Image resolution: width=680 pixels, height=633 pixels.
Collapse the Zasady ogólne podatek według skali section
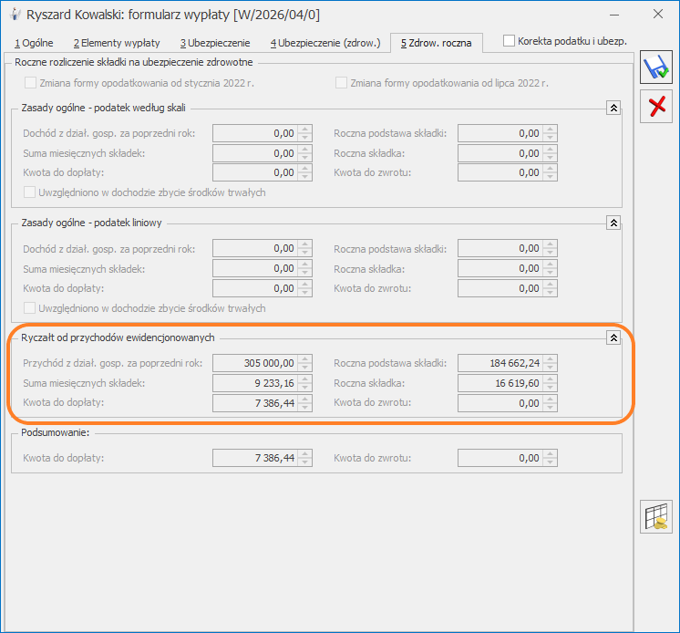point(613,108)
